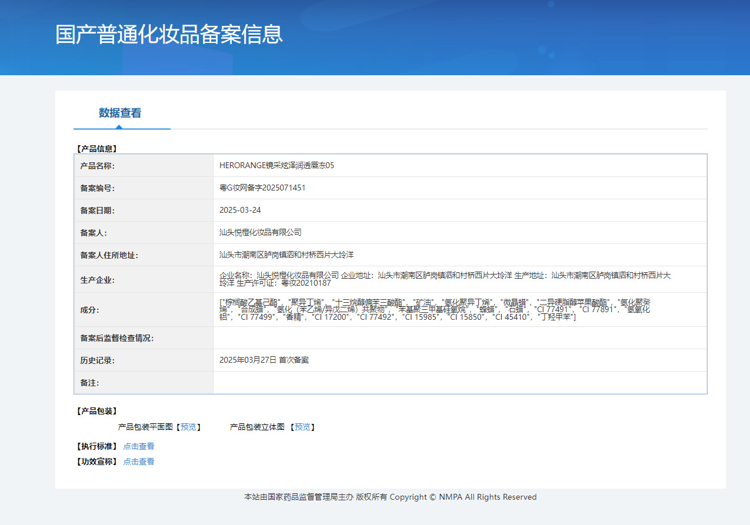Click the 【产品包装】 section heading

click(96, 411)
